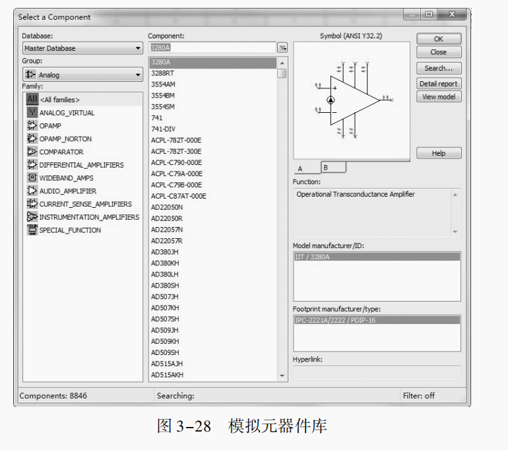The image size is (508, 450).
Task: Click the Function box scroll-down arrow
Action: pos(455,232)
